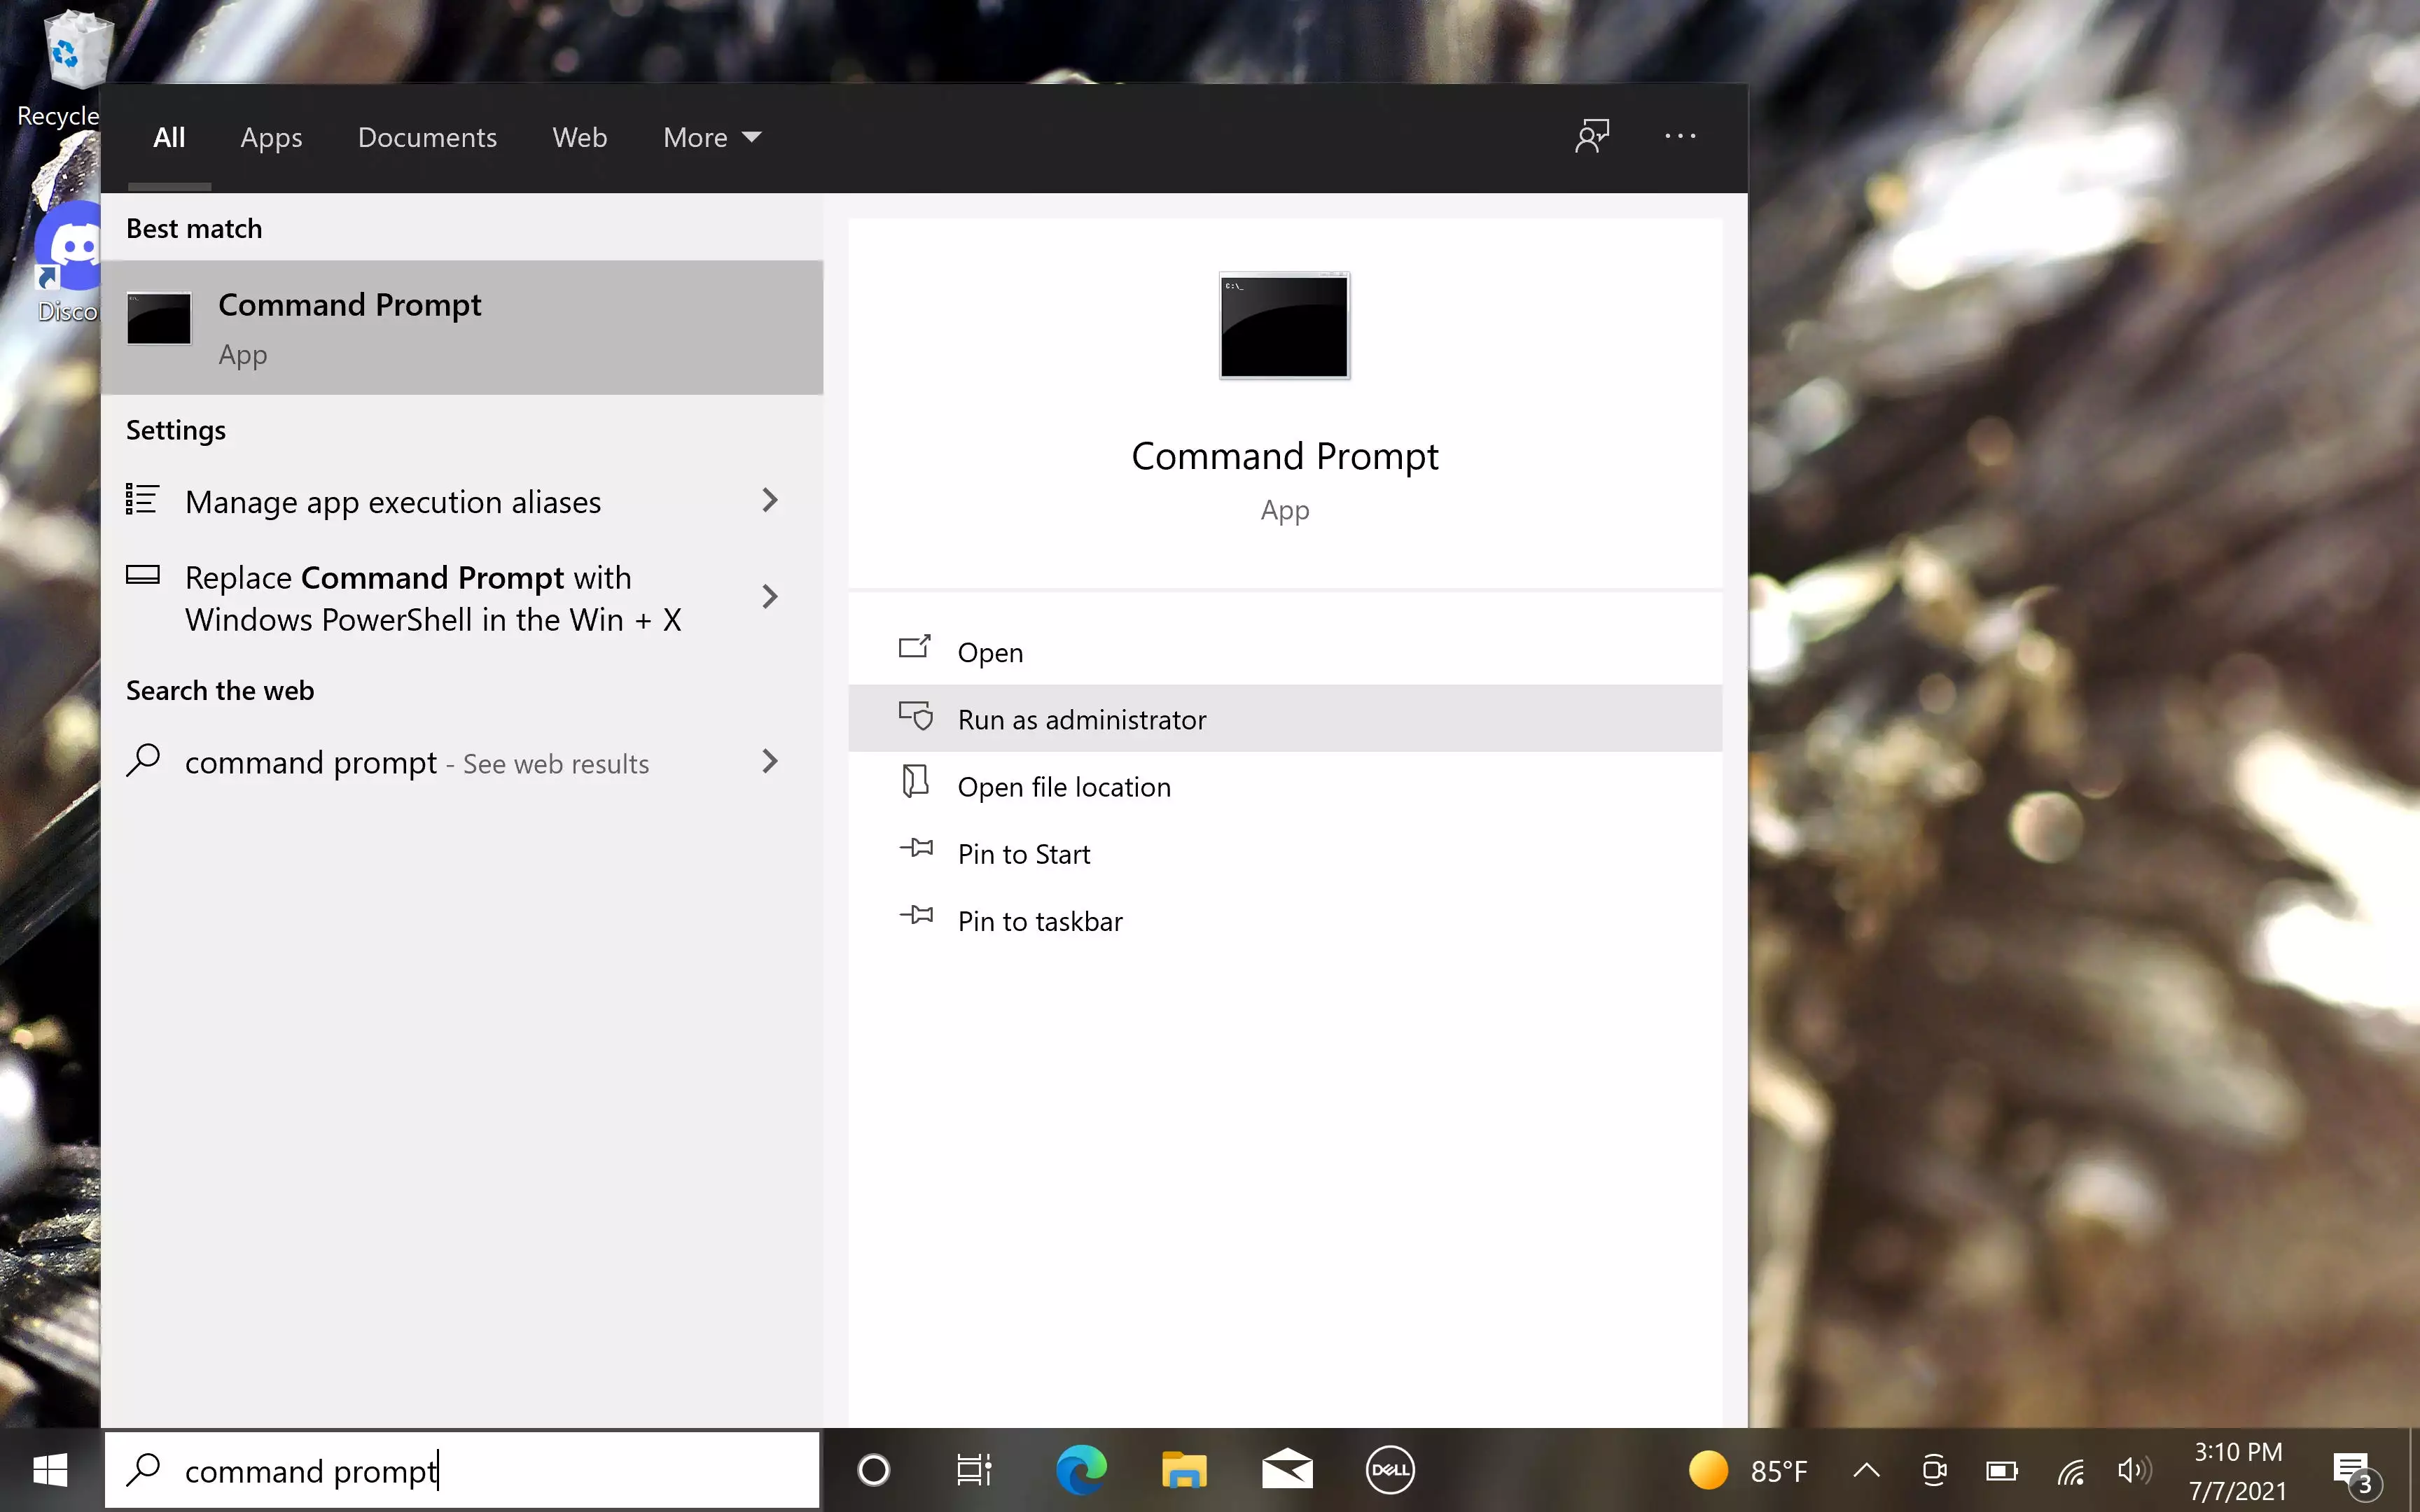Image resolution: width=2420 pixels, height=1512 pixels.
Task: Click the large Command Prompt app thumbnail
Action: click(1284, 326)
